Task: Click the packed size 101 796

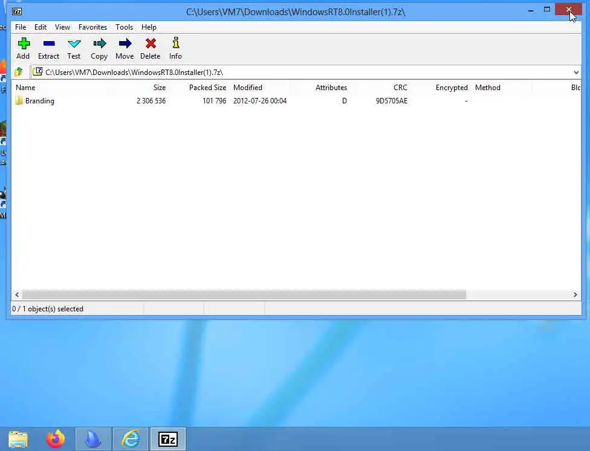Action: (214, 100)
